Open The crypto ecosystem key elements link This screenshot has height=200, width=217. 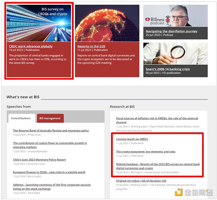pos(146,152)
